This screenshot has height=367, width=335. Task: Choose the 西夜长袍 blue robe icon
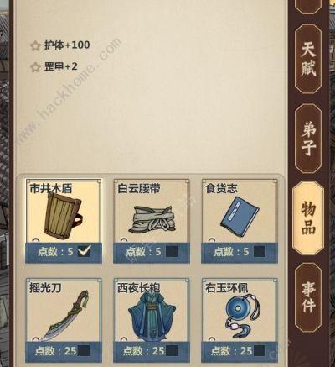click(x=152, y=317)
